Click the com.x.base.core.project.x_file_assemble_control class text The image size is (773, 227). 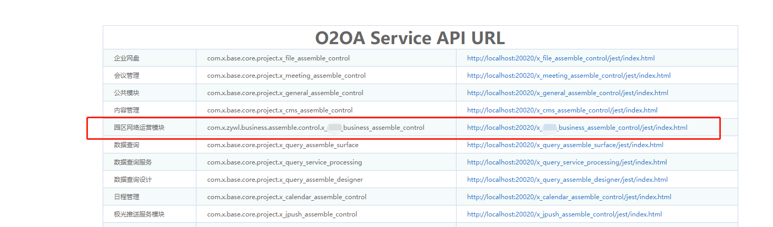click(x=278, y=58)
